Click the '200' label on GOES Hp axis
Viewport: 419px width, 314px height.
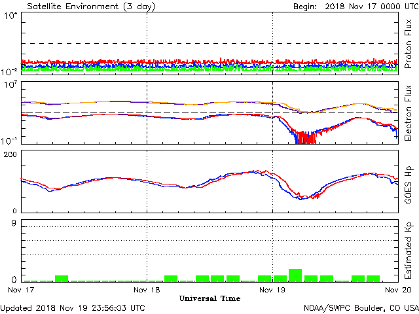click(10, 154)
